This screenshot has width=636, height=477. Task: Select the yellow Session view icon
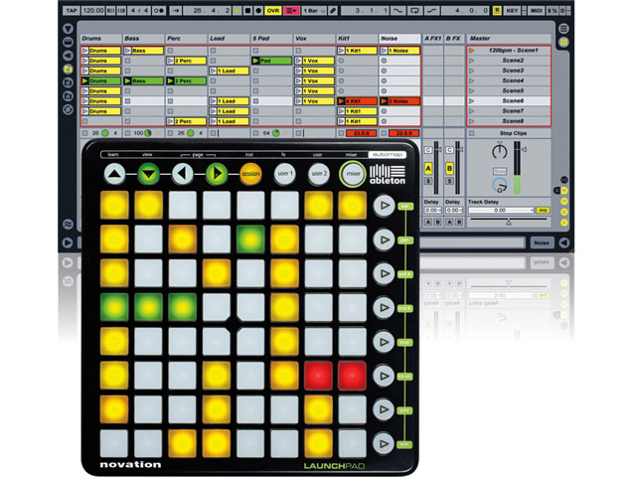click(x=563, y=42)
